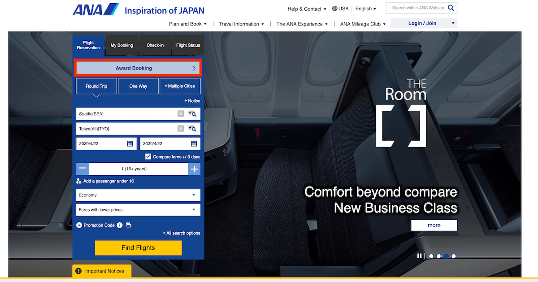Image resolution: width=538 pixels, height=282 pixels.
Task: Toggle Compare fares +/-3 days checkbox
Action: click(x=148, y=157)
